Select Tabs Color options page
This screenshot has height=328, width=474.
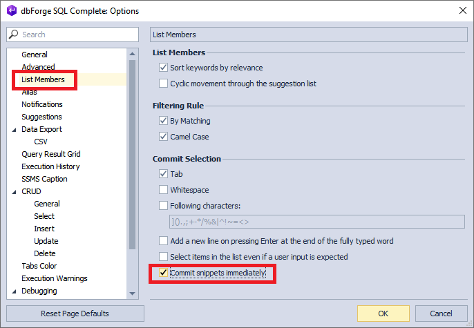[x=39, y=266]
